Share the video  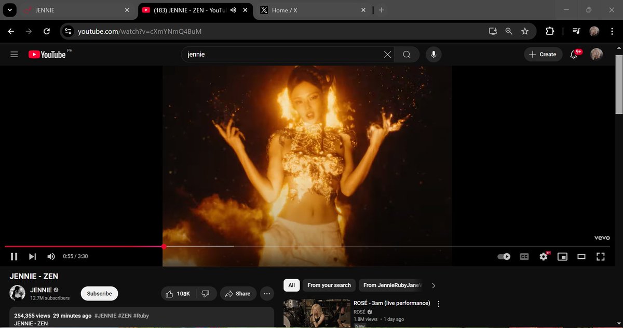pyautogui.click(x=238, y=294)
